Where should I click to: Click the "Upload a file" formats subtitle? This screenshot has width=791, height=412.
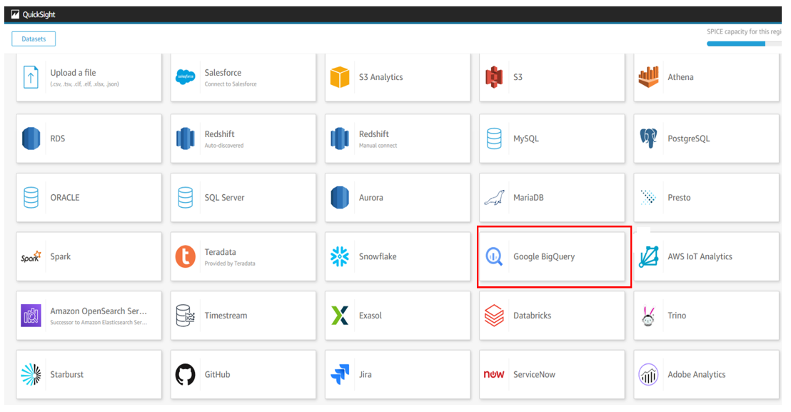(85, 84)
